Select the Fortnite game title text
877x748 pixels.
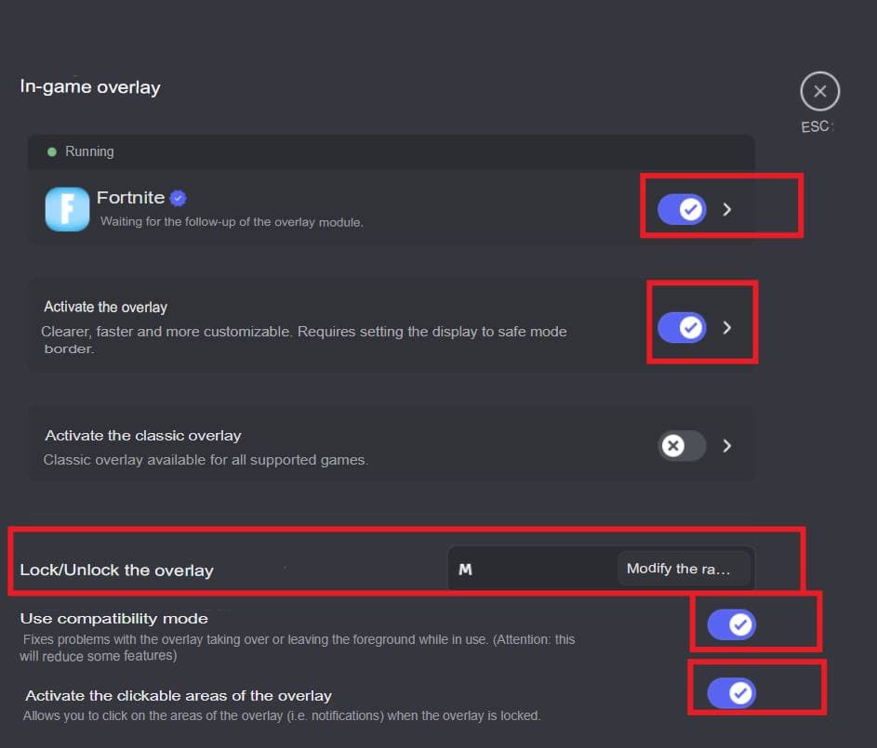tap(130, 198)
